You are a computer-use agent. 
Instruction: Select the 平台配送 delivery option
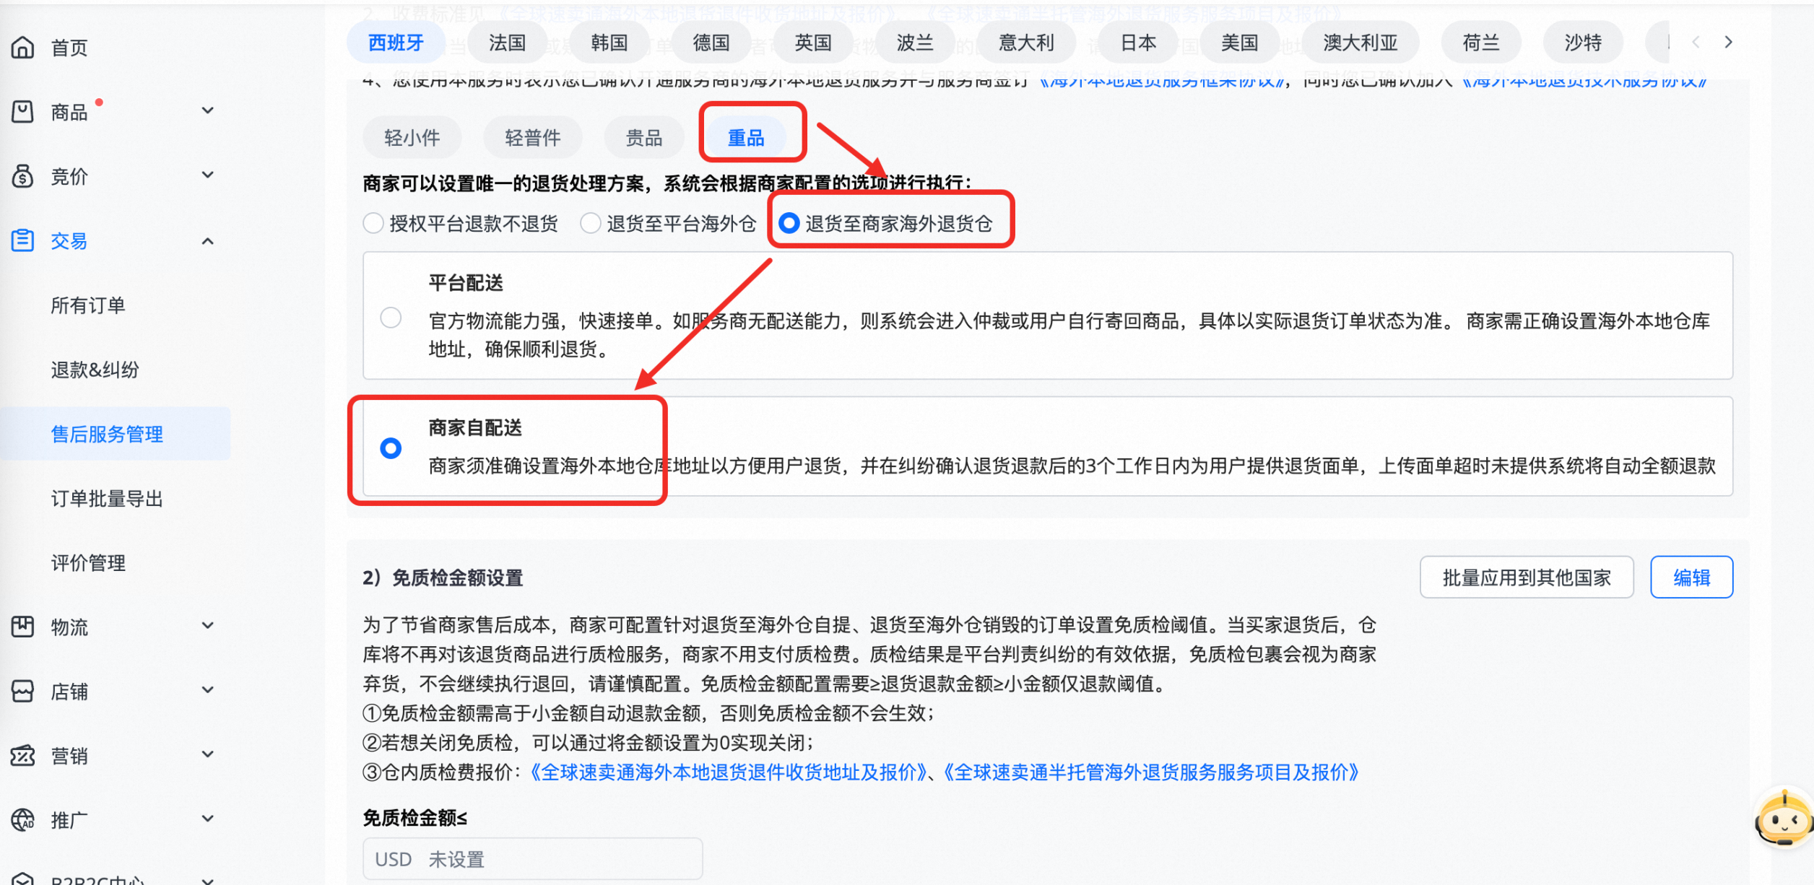coord(391,317)
